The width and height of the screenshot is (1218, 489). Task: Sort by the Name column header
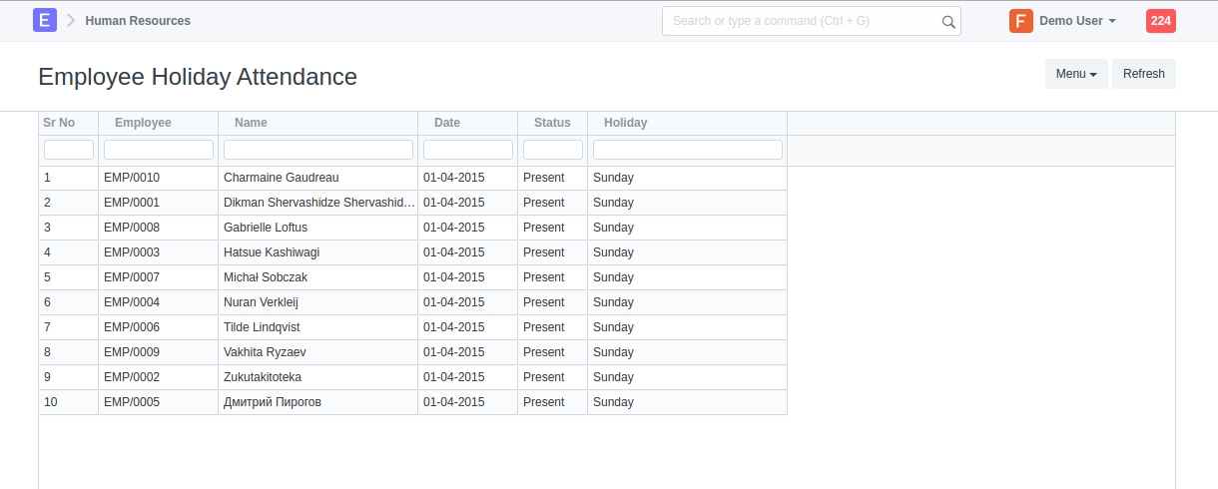pos(251,123)
